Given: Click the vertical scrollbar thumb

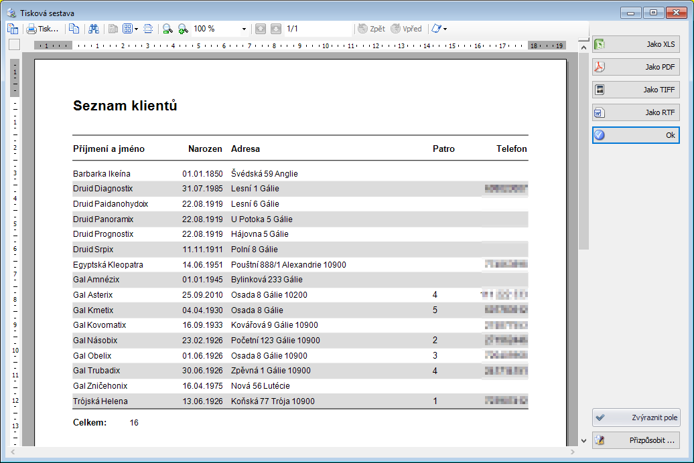Looking at the screenshot, I should pos(583,151).
